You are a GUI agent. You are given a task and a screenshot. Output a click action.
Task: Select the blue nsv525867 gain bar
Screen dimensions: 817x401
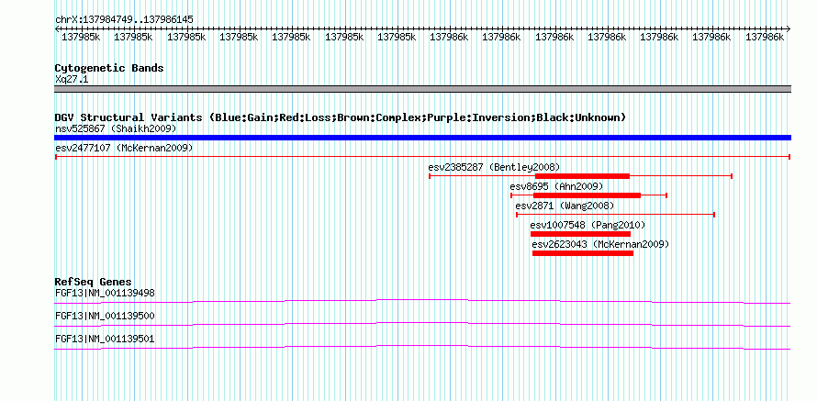click(422, 138)
